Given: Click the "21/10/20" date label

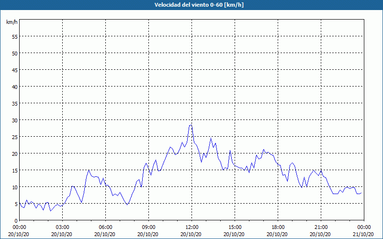Looking at the screenshot, I should pos(363,234).
